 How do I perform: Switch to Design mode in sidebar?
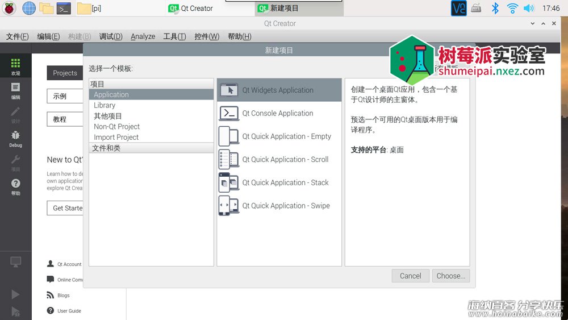point(15,115)
